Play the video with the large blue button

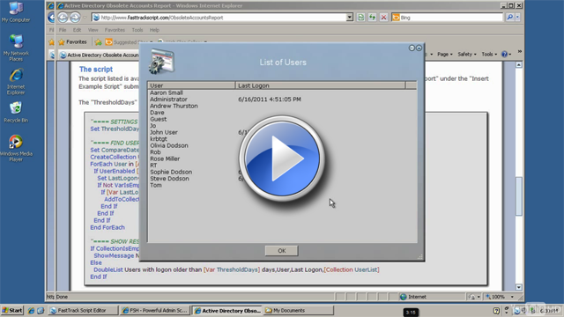pos(282,158)
